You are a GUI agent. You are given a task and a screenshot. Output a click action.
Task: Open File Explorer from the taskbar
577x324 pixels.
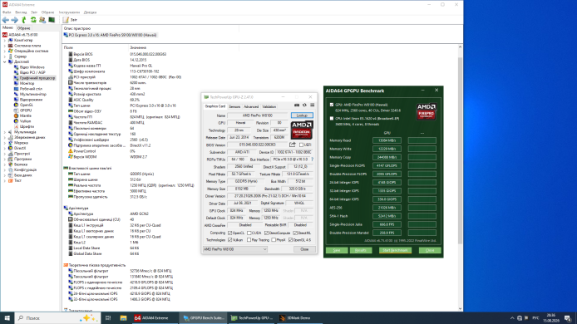pos(123,318)
